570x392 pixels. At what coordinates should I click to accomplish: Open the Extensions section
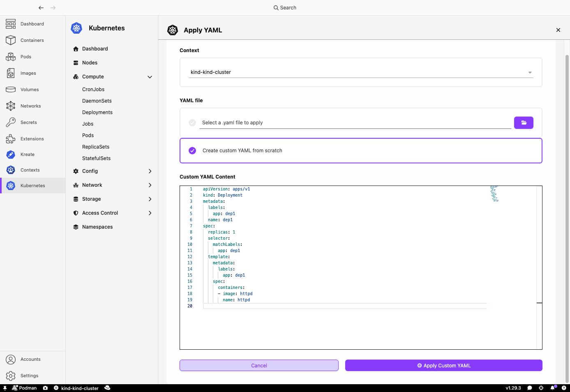pyautogui.click(x=32, y=139)
